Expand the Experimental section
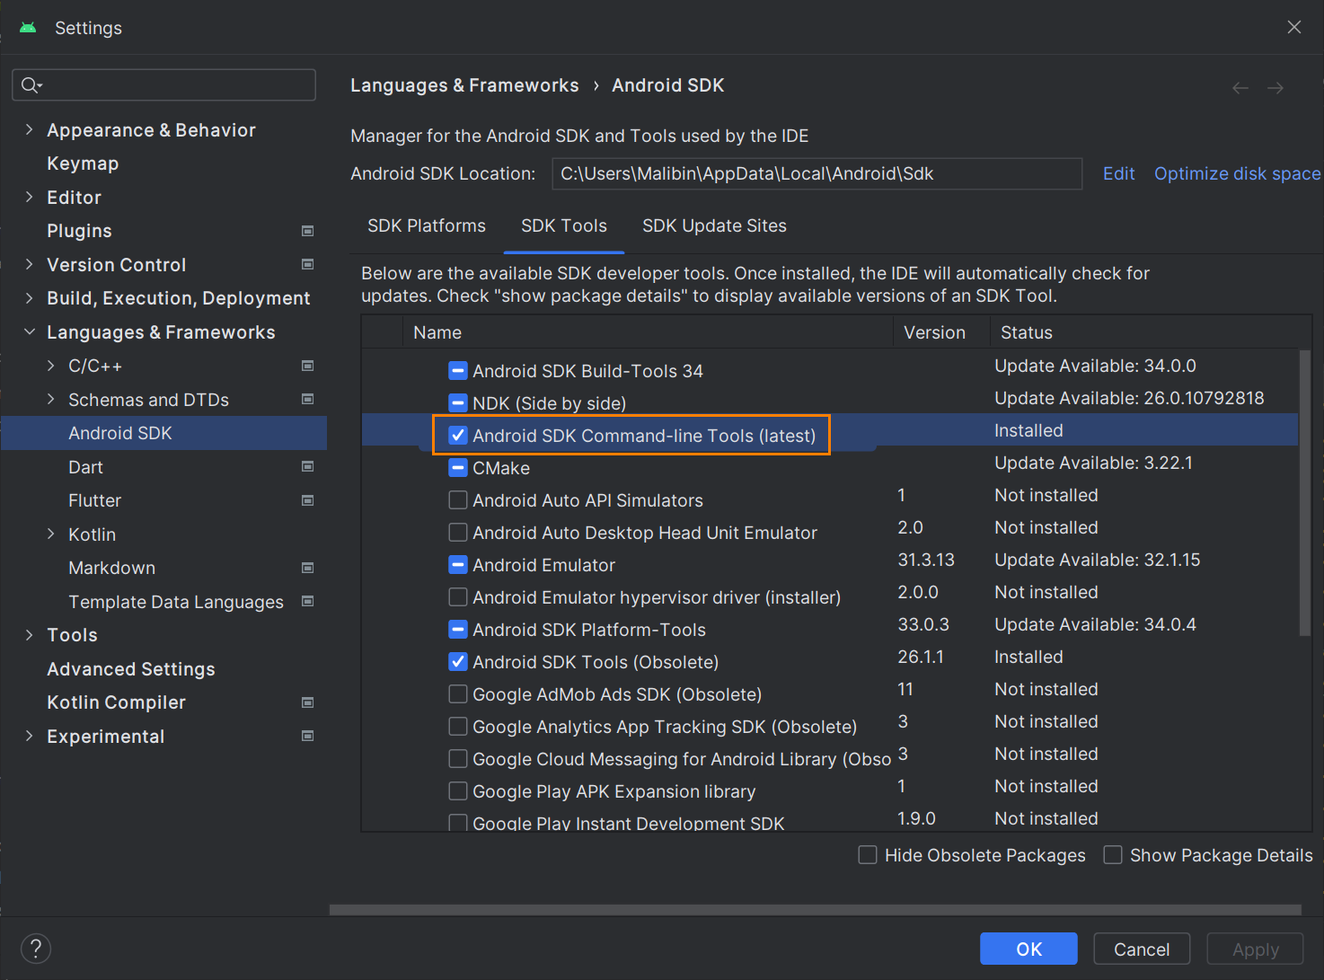Image resolution: width=1324 pixels, height=980 pixels. click(x=29, y=736)
